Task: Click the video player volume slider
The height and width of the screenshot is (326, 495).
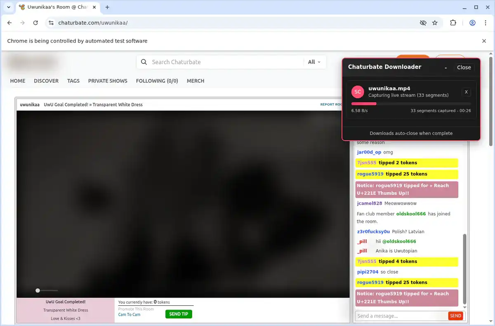Action: point(47,291)
